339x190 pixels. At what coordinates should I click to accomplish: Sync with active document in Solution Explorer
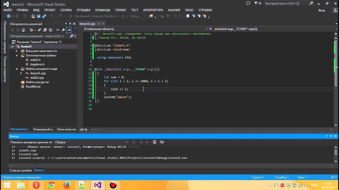(x=39, y=30)
